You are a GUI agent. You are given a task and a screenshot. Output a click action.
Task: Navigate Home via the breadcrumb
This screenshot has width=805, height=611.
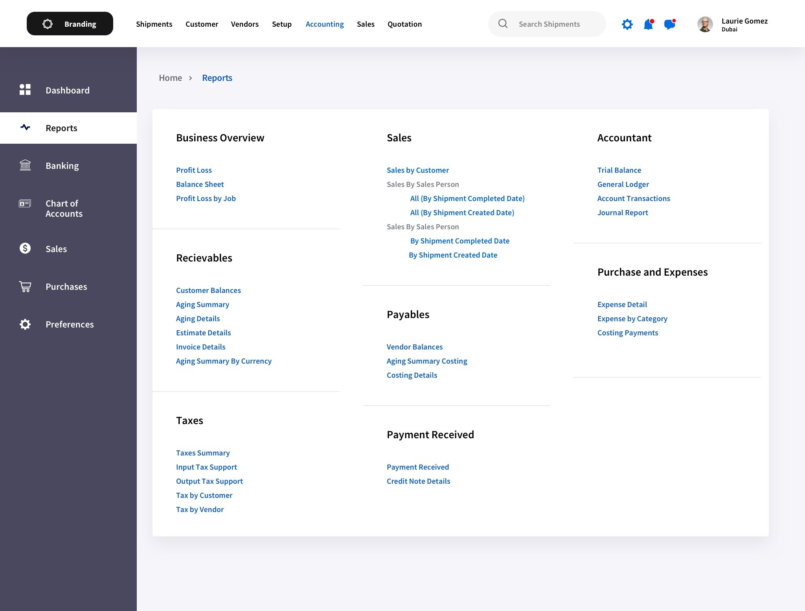pos(170,77)
